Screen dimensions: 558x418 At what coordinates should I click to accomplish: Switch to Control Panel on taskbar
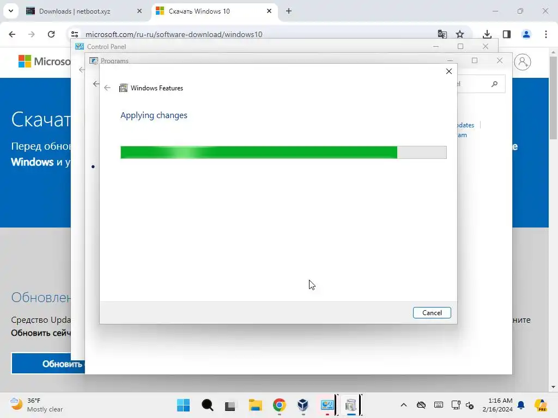coord(327,405)
